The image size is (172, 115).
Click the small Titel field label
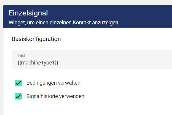[21, 56]
